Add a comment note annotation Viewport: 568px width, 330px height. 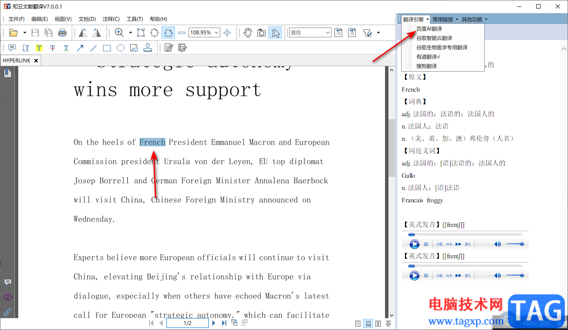(x=12, y=48)
